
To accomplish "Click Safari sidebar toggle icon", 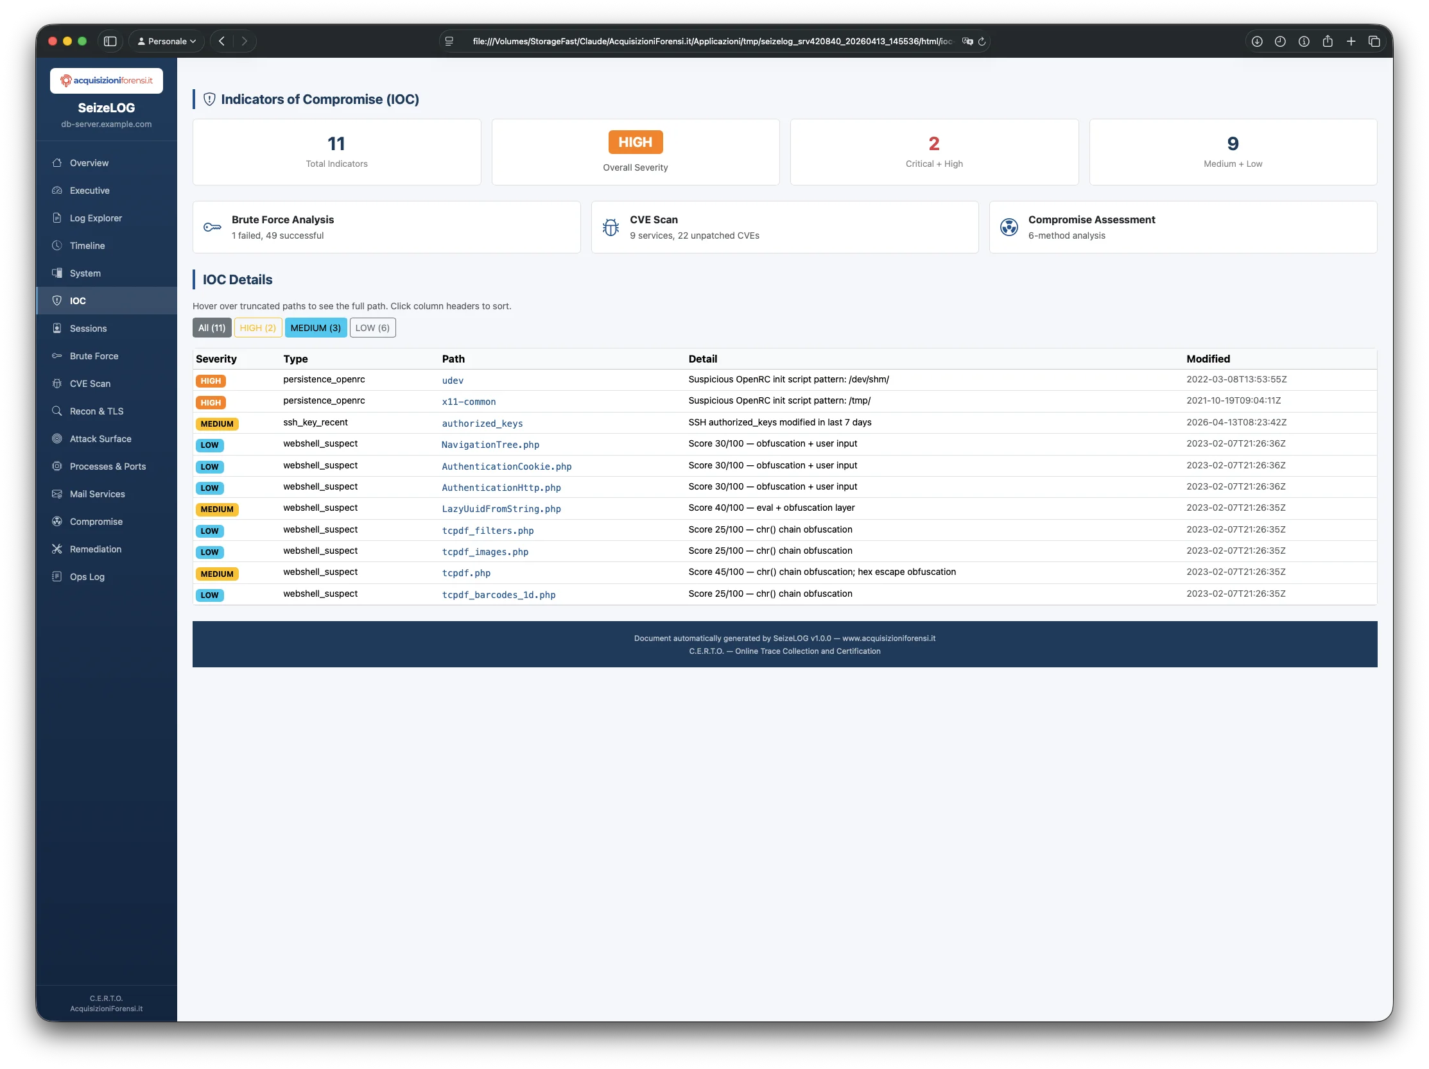I will pos(110,41).
